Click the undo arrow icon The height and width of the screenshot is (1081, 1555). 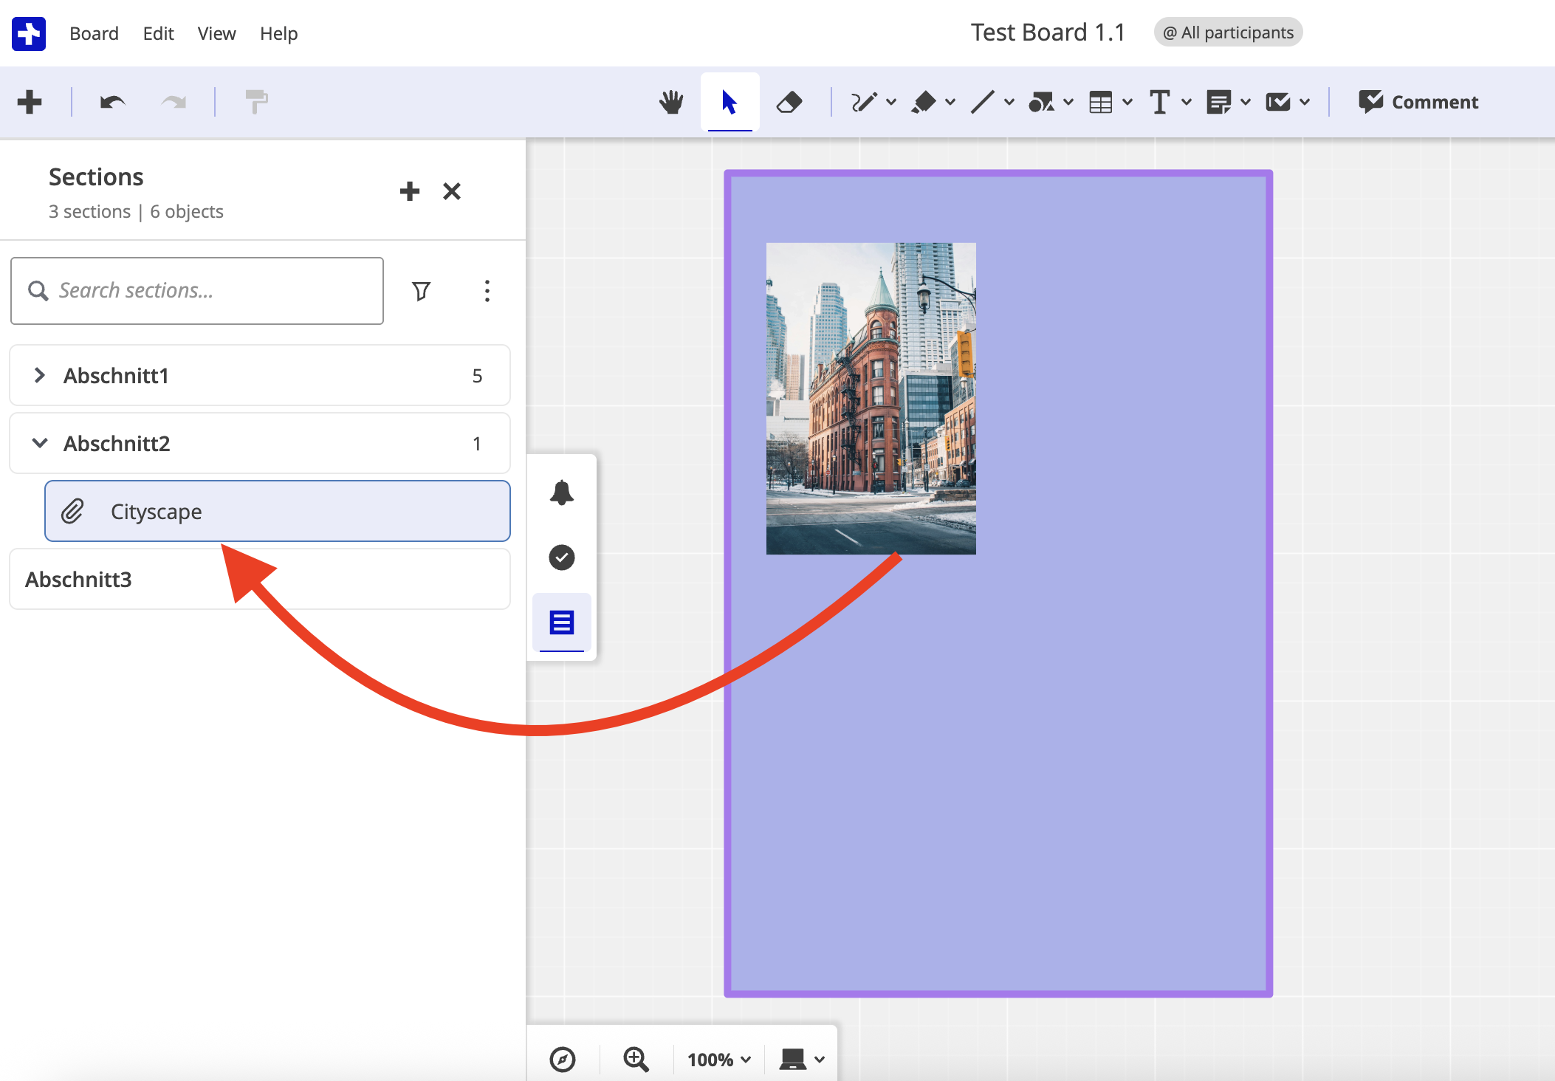coord(112,102)
